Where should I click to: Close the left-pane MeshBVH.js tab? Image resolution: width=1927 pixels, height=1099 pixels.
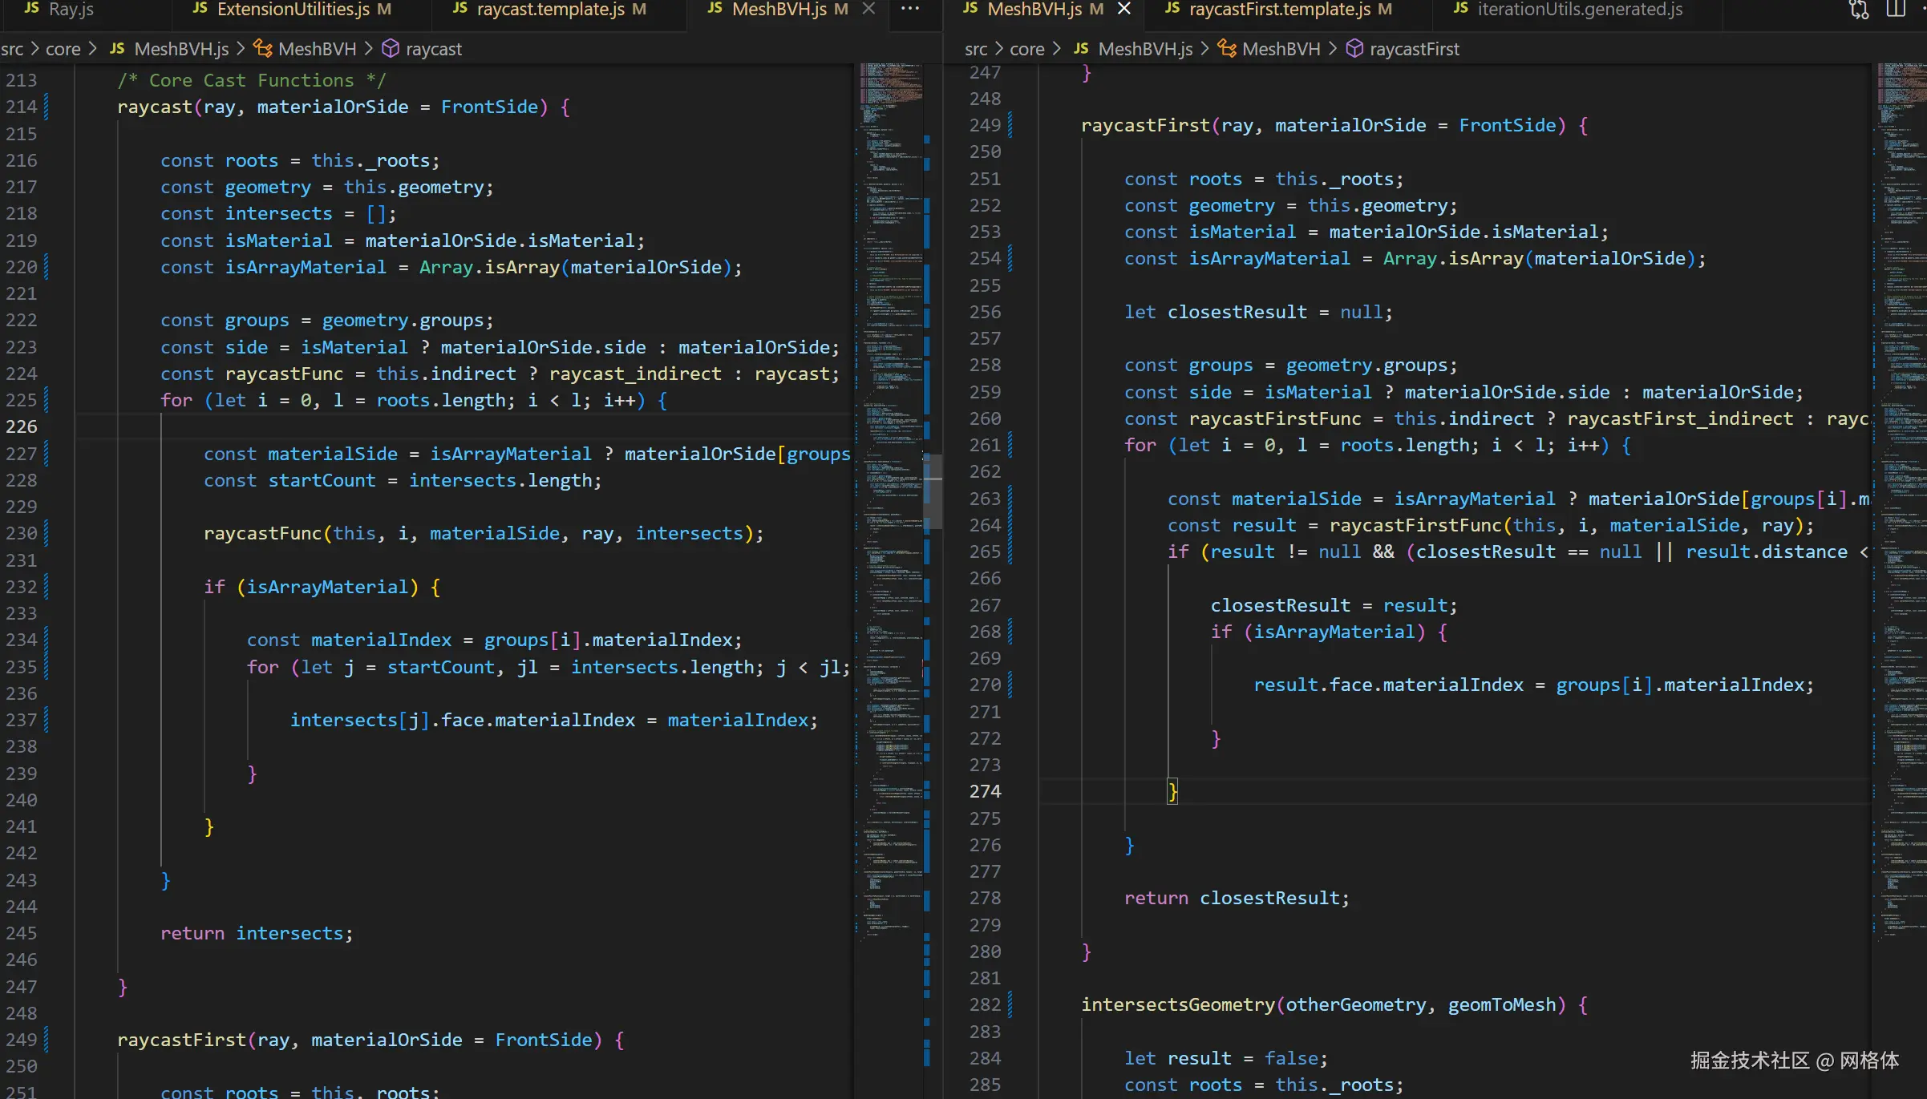coord(868,9)
